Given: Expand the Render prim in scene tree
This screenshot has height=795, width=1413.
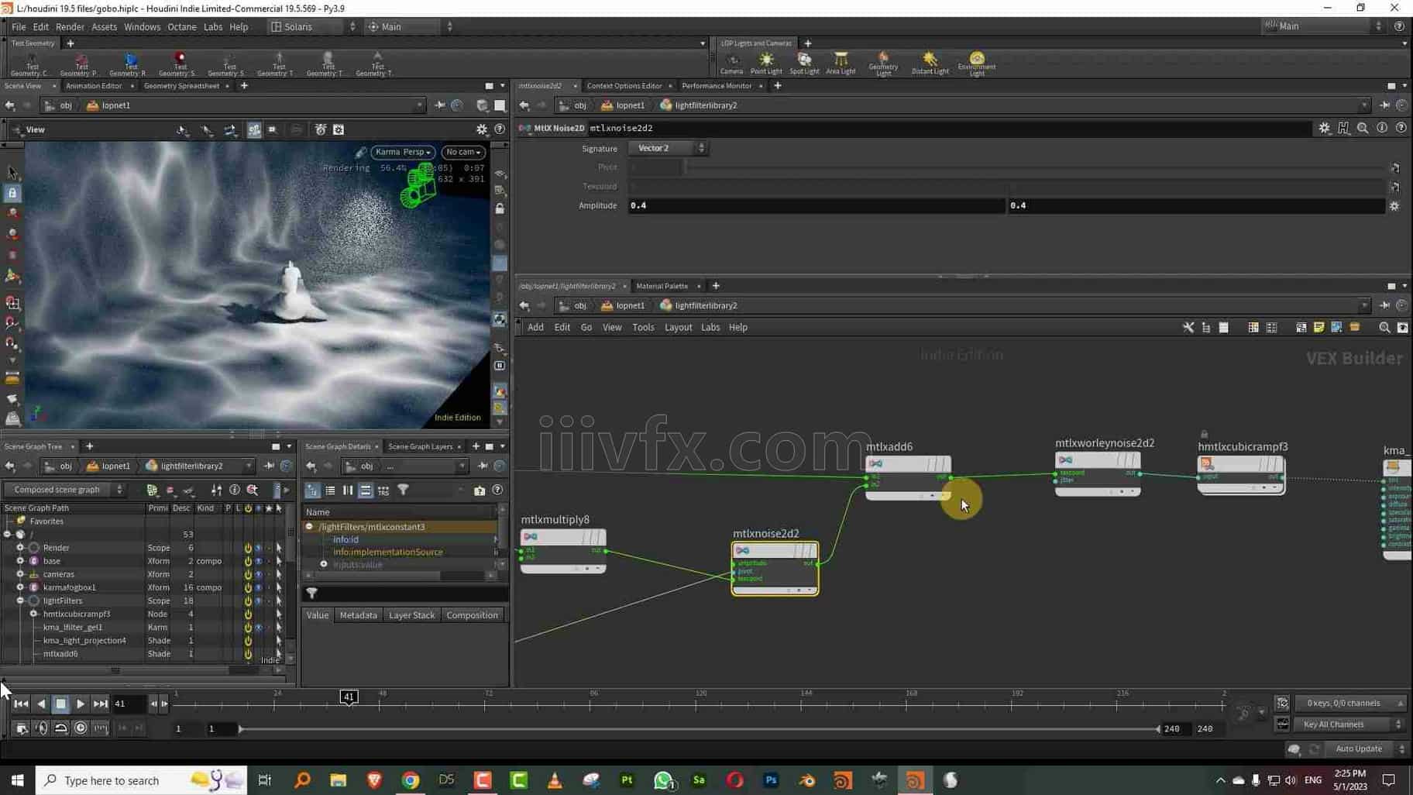Looking at the screenshot, I should tap(20, 548).
